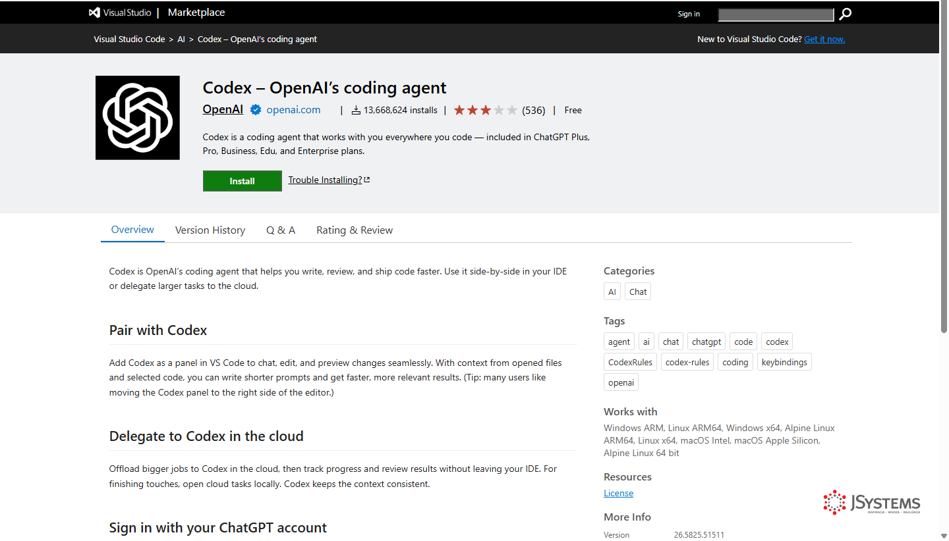Open the Get it now link

pos(824,39)
